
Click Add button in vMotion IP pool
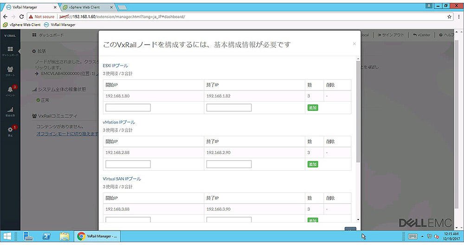tap(313, 164)
